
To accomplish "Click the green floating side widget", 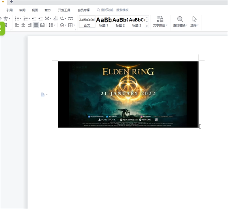I will click(2, 29).
